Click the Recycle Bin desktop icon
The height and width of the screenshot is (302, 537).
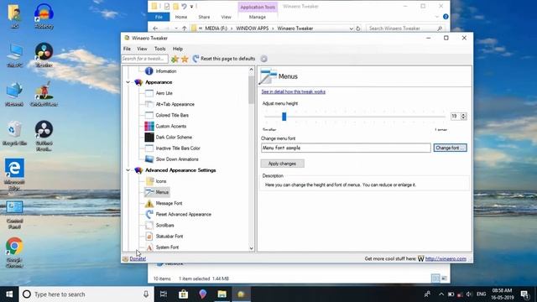14,133
